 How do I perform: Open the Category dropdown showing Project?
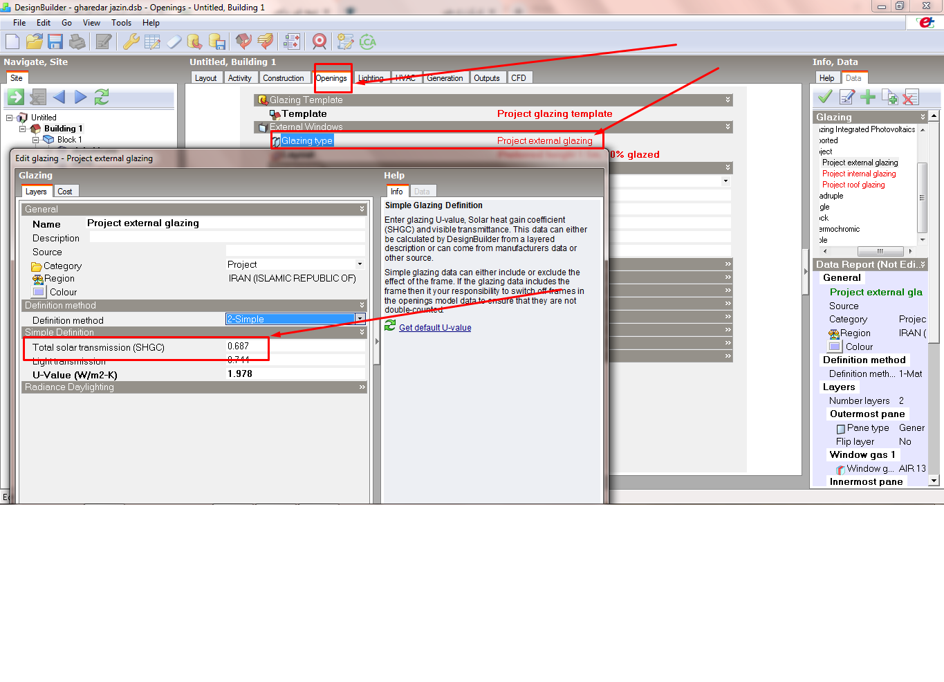coord(360,264)
